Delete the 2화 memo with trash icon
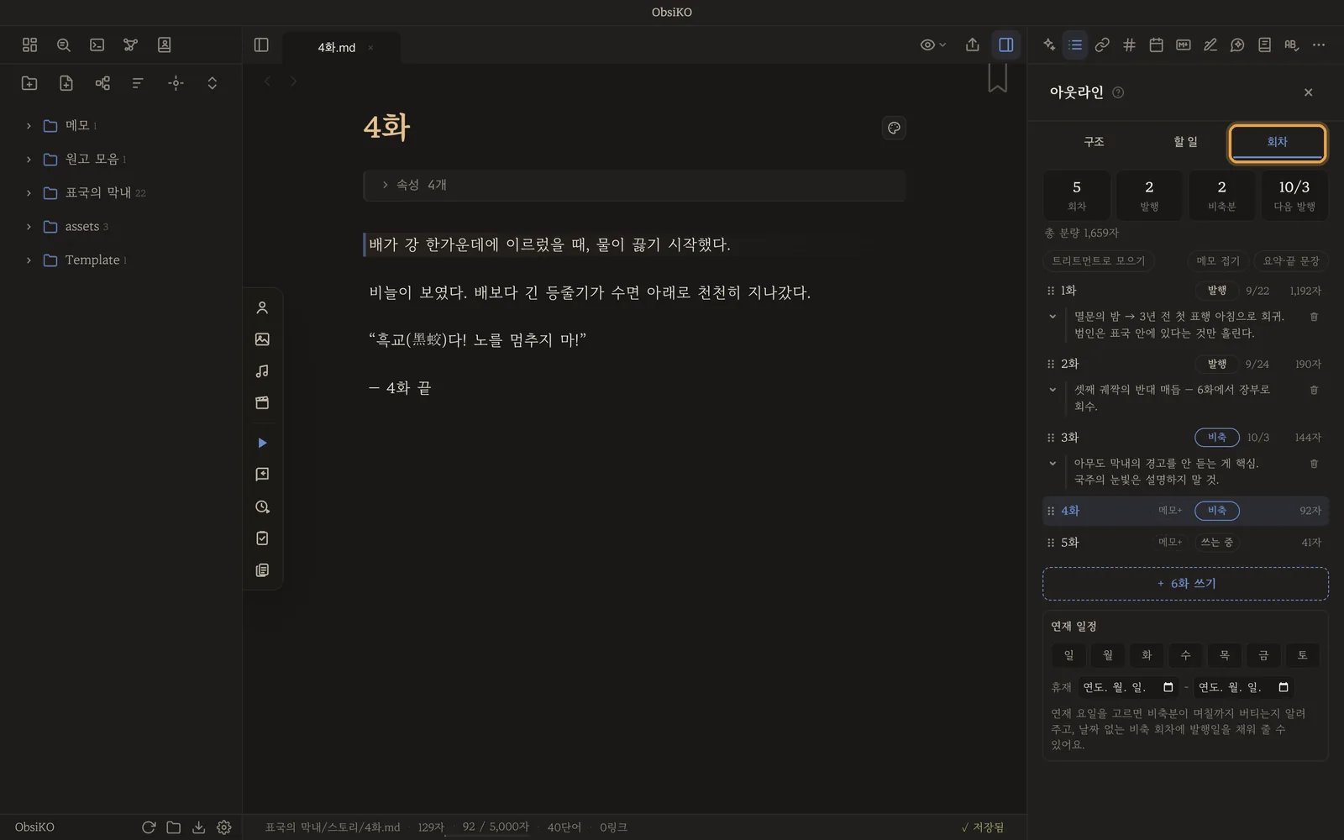Screen dimensions: 1344x840 [1314, 390]
